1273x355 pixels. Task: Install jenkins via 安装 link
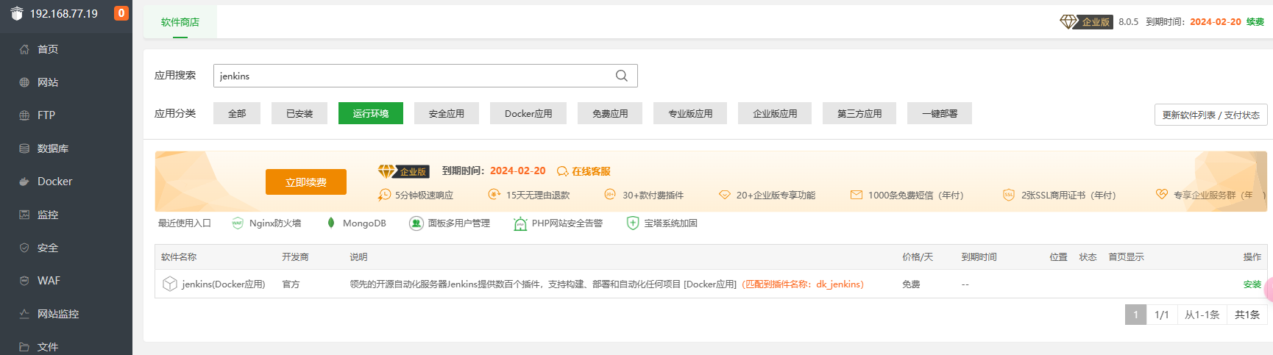[1252, 284]
